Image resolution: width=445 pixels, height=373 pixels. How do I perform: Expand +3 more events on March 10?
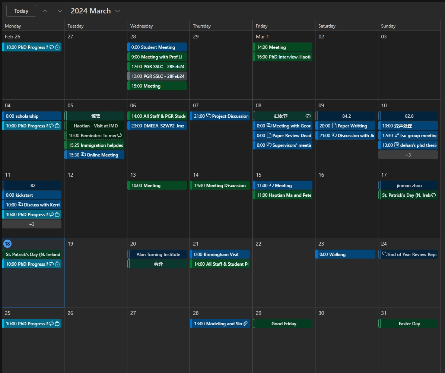pos(408,155)
